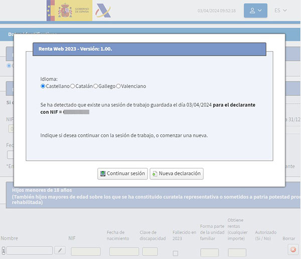Select Castellano language option

click(43, 86)
